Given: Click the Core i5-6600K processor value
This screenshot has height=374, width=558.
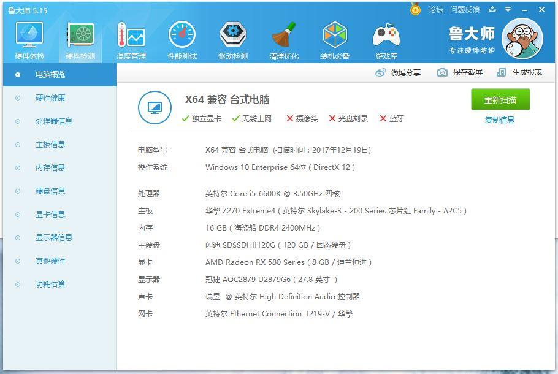Looking at the screenshot, I should click(x=273, y=194).
